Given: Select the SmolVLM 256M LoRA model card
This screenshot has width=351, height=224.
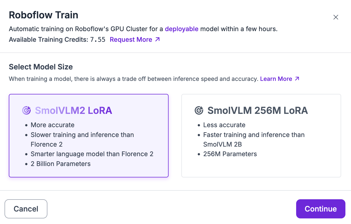Looking at the screenshot, I should tap(261, 136).
